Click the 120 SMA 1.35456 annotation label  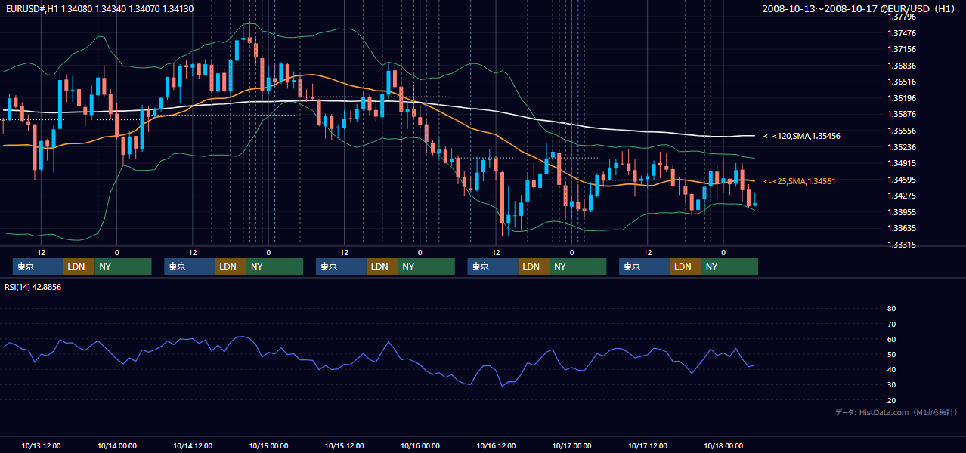coord(802,136)
